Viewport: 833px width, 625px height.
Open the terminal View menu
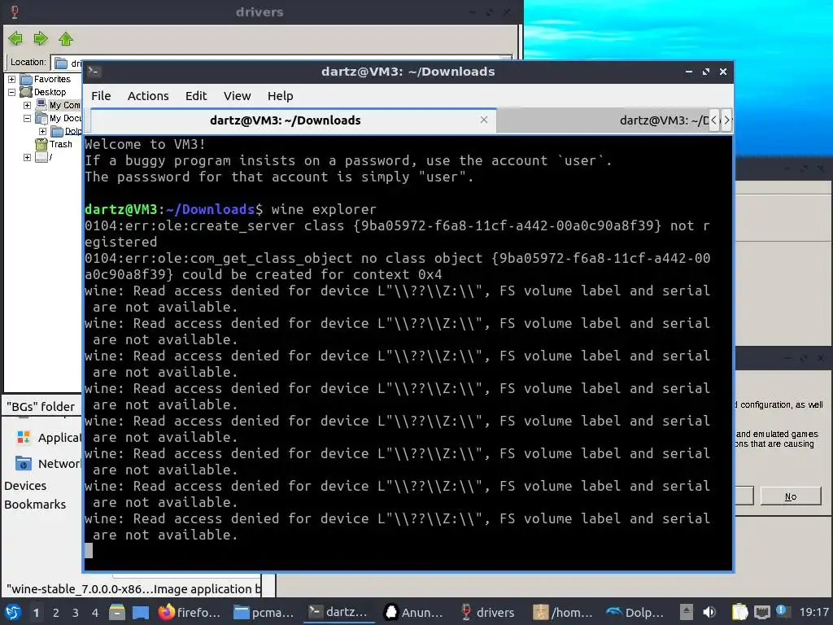(x=237, y=96)
